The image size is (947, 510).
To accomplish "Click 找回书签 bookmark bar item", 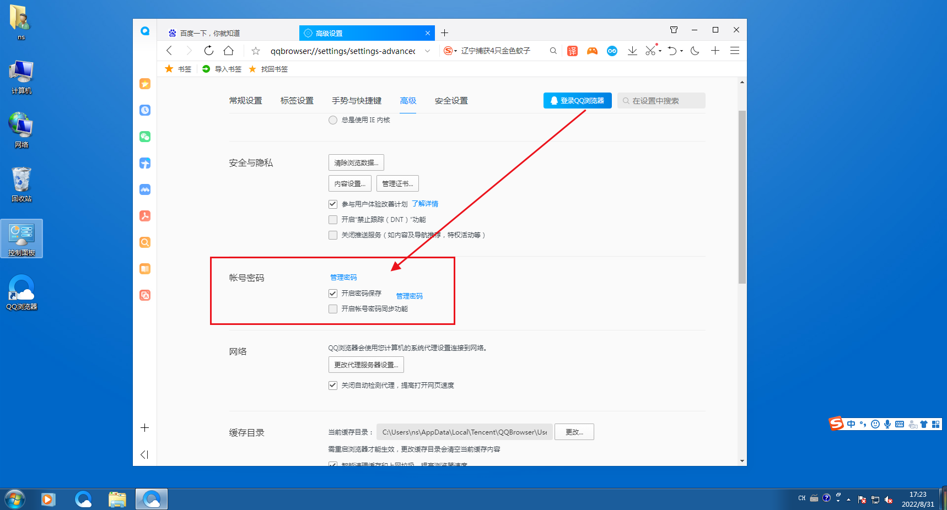I will 268,69.
